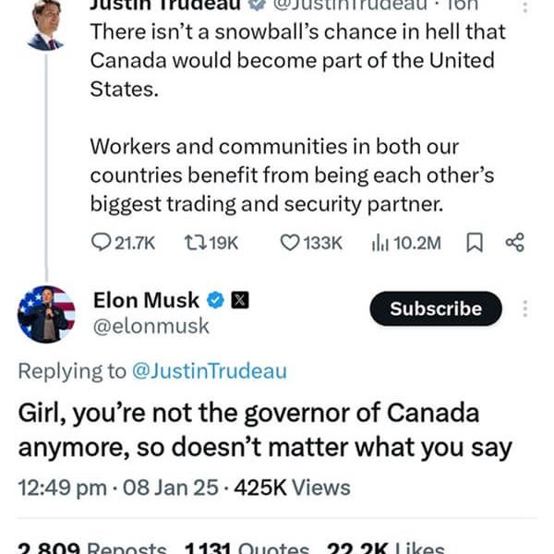This screenshot has height=554, width=554.
Task: Like Trudeau's tweet with the heart icon
Action: 290,242
